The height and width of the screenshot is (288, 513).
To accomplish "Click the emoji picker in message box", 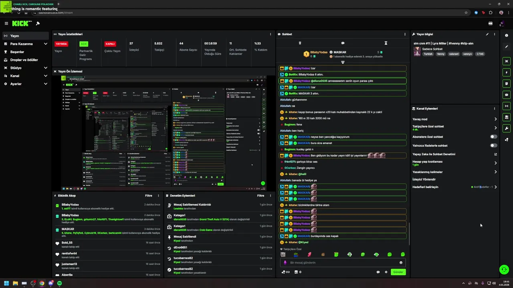I will [x=401, y=263].
